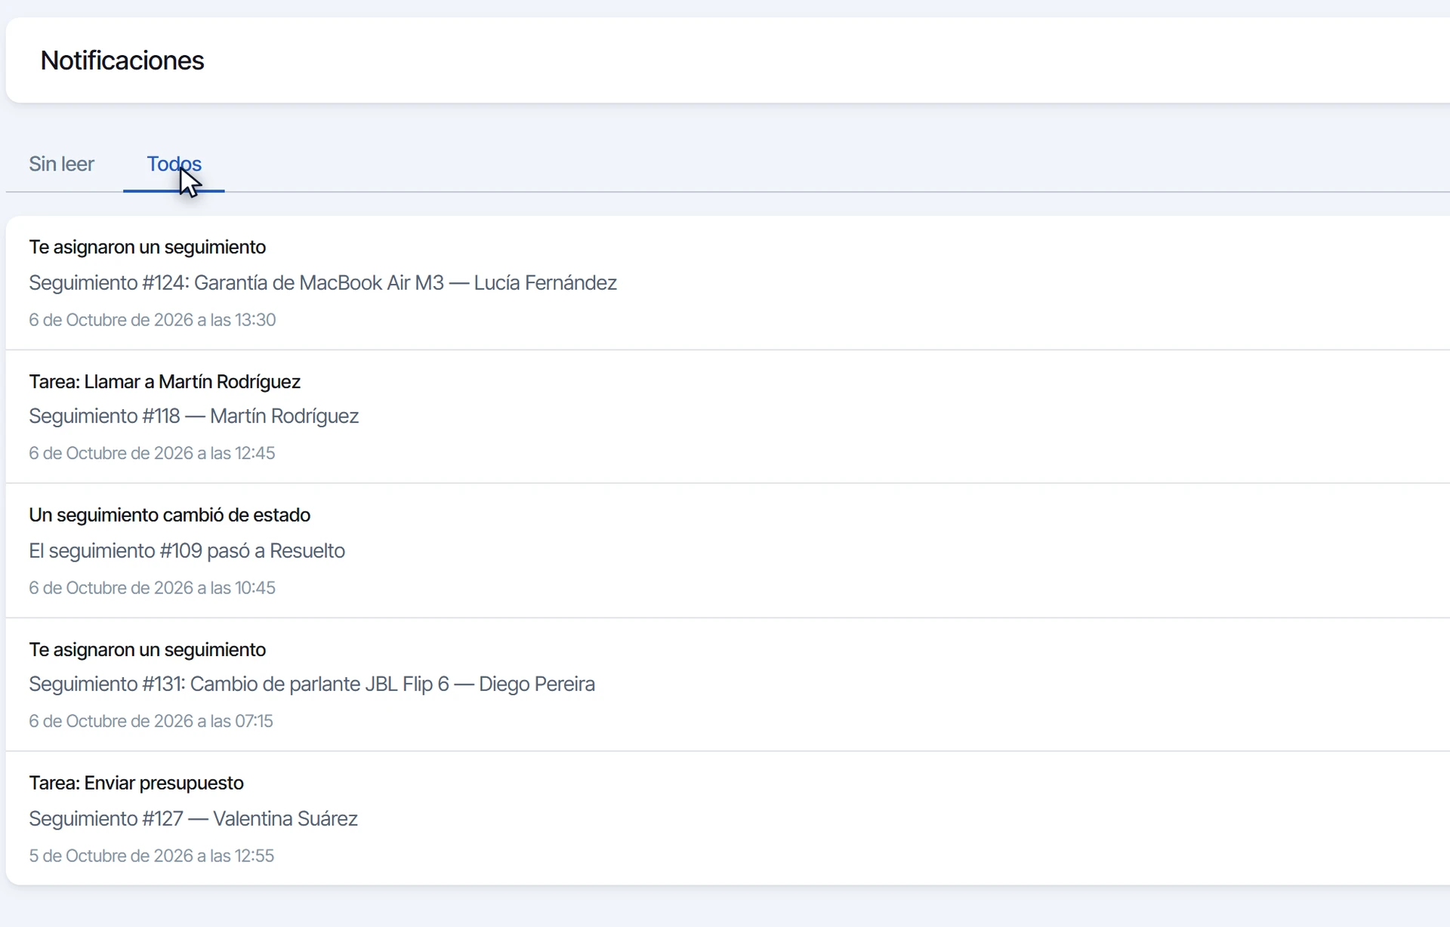The image size is (1450, 927).
Task: Click timestamp 6 de Octubre 12:45
Action: (152, 454)
